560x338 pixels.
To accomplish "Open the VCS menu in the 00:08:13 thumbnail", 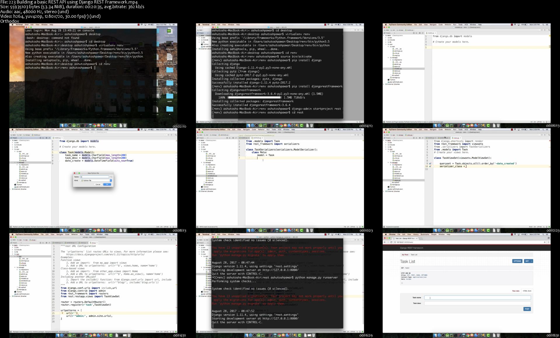I will point(93,129).
